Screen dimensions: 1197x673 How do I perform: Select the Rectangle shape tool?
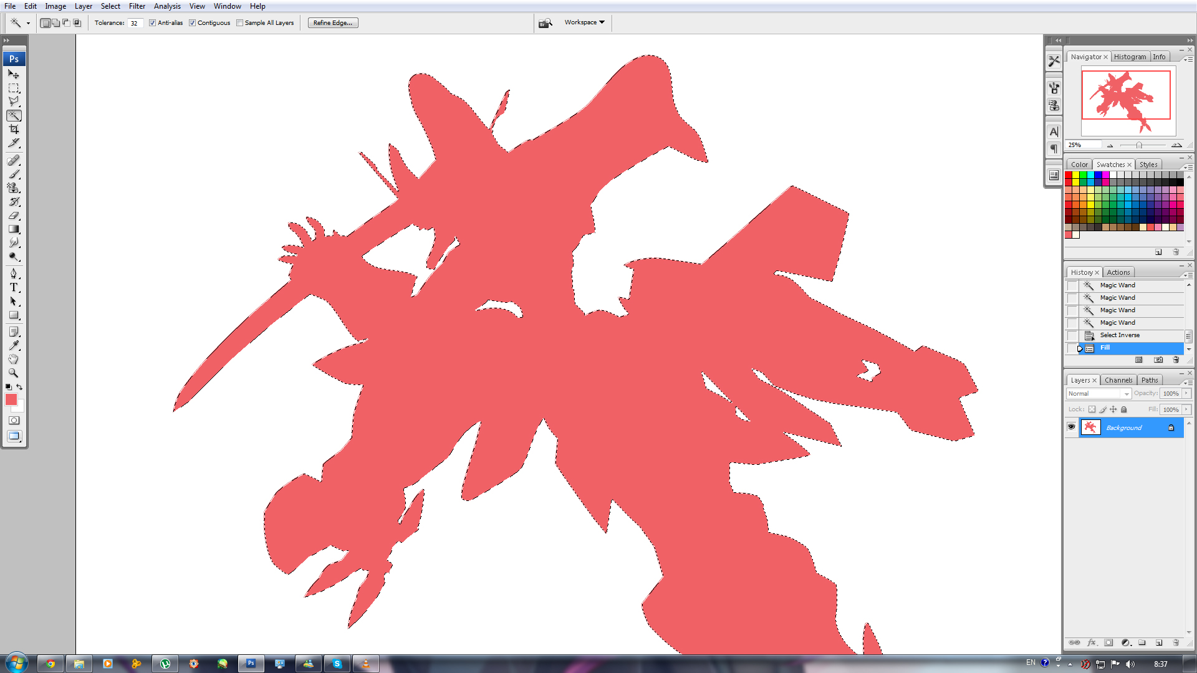tap(14, 315)
